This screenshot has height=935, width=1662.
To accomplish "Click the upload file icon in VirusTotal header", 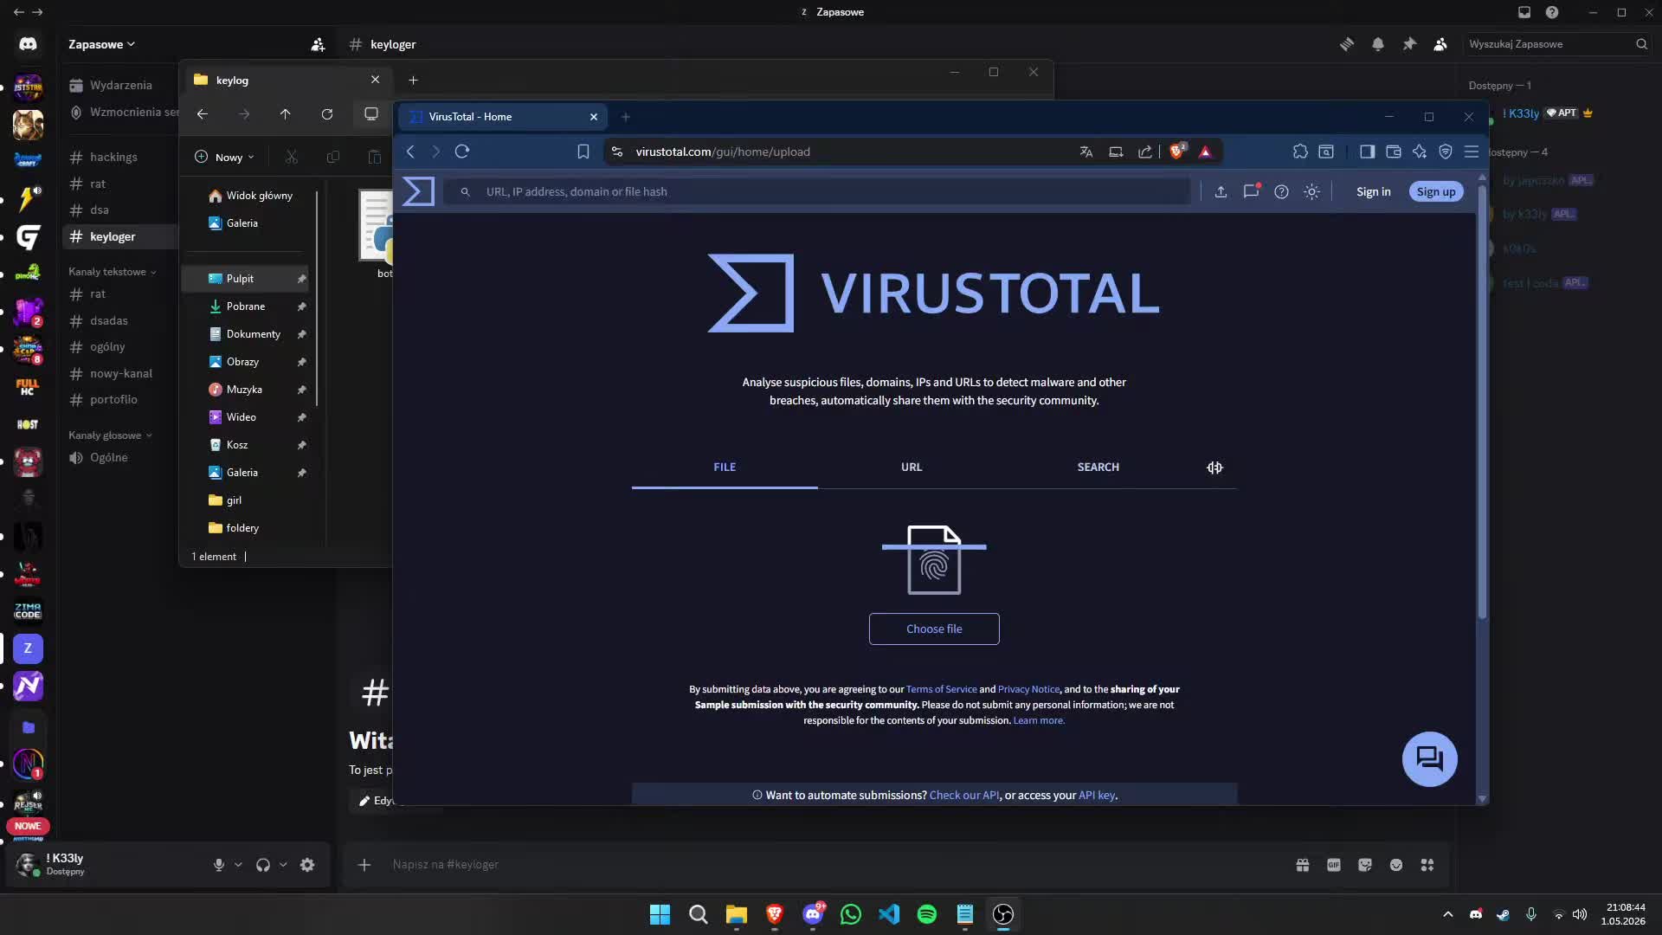I will 1221,192.
